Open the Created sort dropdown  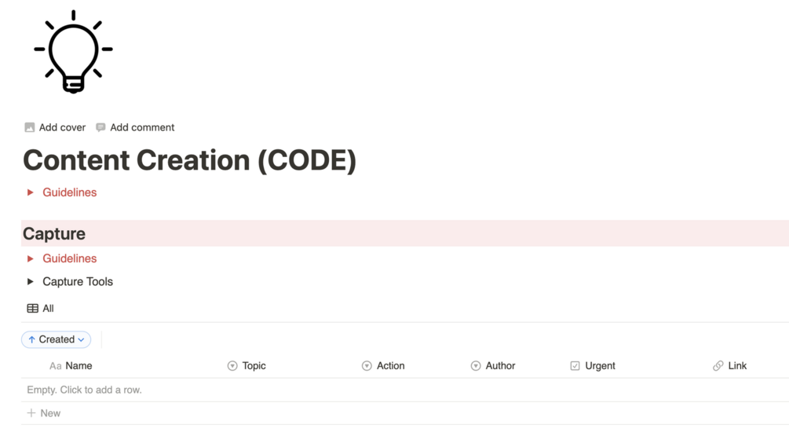[x=57, y=340]
